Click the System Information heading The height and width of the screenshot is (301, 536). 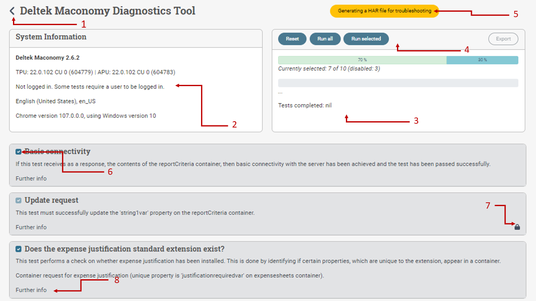[x=51, y=37]
